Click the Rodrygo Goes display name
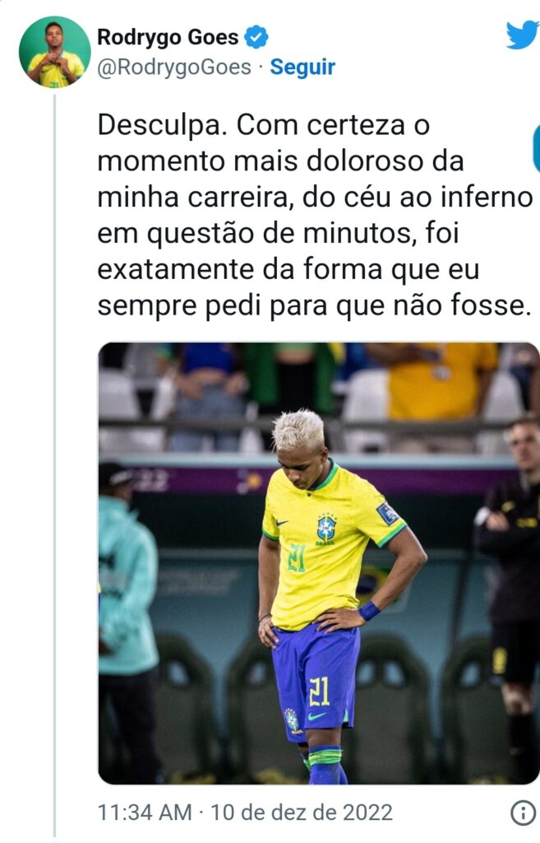The image size is (540, 843). click(168, 37)
